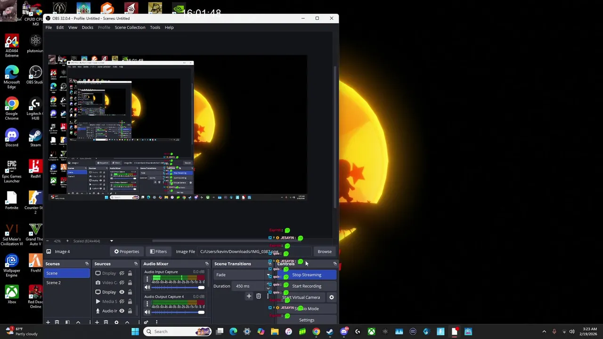Click the Stop Streaming button
This screenshot has width=603, height=339.
(x=307, y=275)
